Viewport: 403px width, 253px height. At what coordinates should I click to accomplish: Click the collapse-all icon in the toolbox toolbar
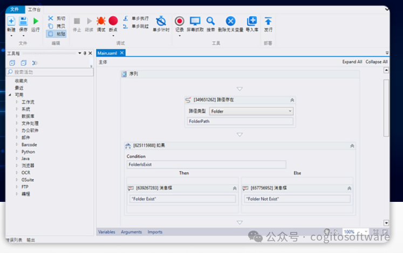pyautogui.click(x=24, y=63)
